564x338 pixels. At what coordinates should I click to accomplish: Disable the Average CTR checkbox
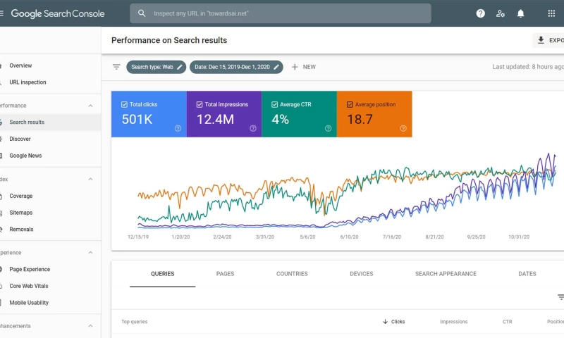tap(274, 105)
